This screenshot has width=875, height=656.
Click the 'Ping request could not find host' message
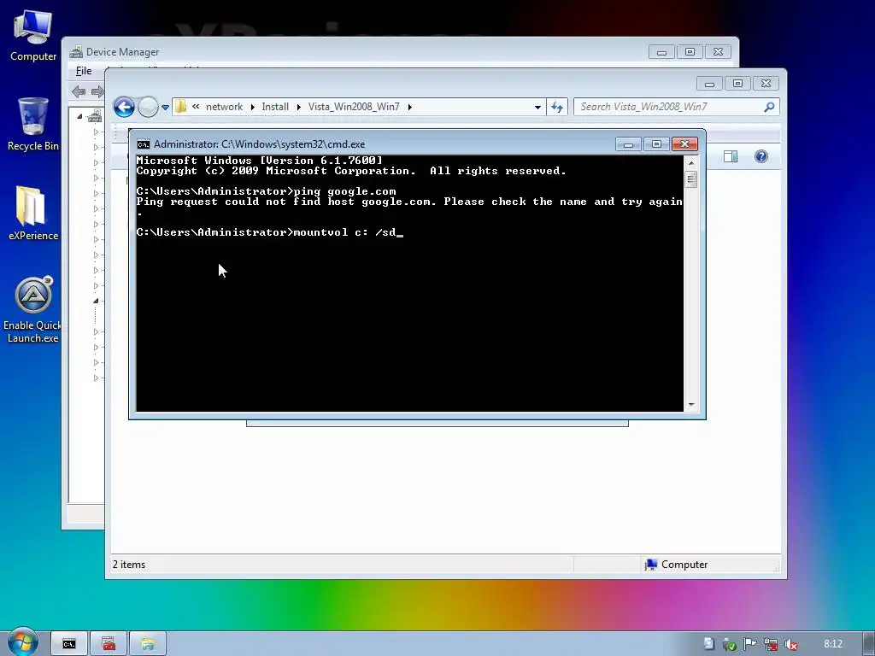pyautogui.click(x=409, y=207)
